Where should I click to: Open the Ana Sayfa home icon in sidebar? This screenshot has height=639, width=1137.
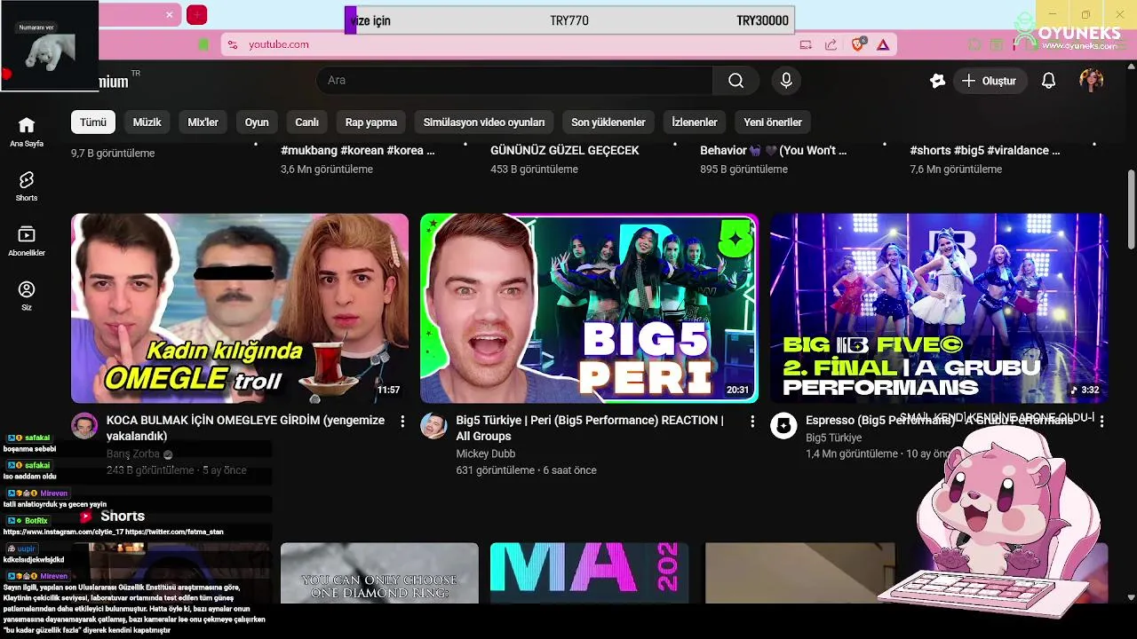point(27,131)
